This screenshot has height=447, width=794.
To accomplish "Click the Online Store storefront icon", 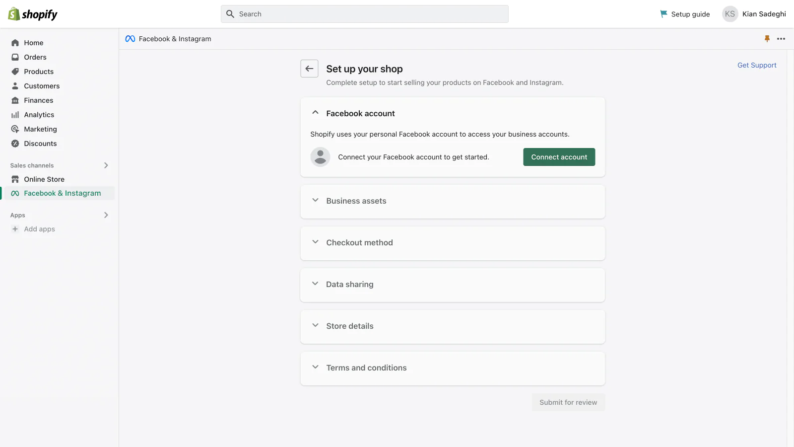I will coord(15,179).
